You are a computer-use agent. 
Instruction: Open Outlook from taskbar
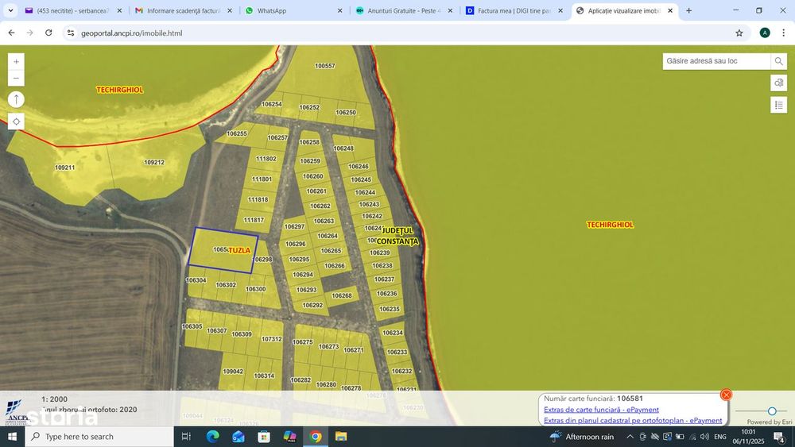(238, 437)
